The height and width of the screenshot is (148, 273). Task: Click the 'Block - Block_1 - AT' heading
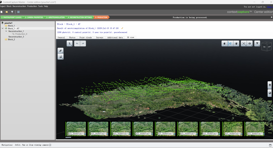click(x=69, y=24)
